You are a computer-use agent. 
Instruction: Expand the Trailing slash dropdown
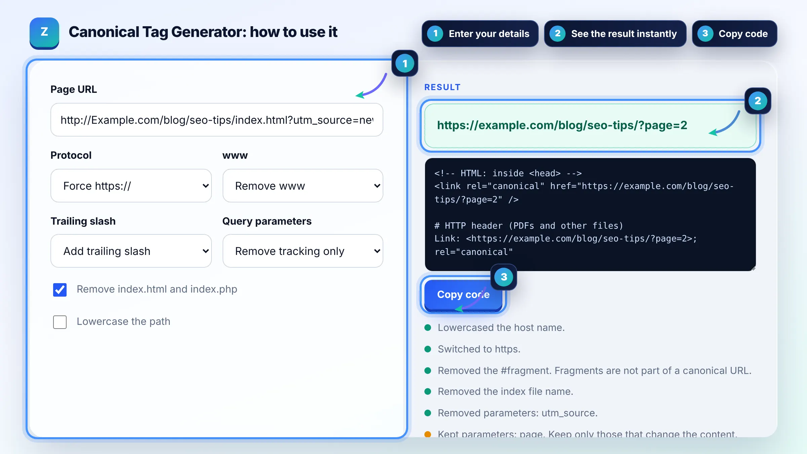(131, 251)
